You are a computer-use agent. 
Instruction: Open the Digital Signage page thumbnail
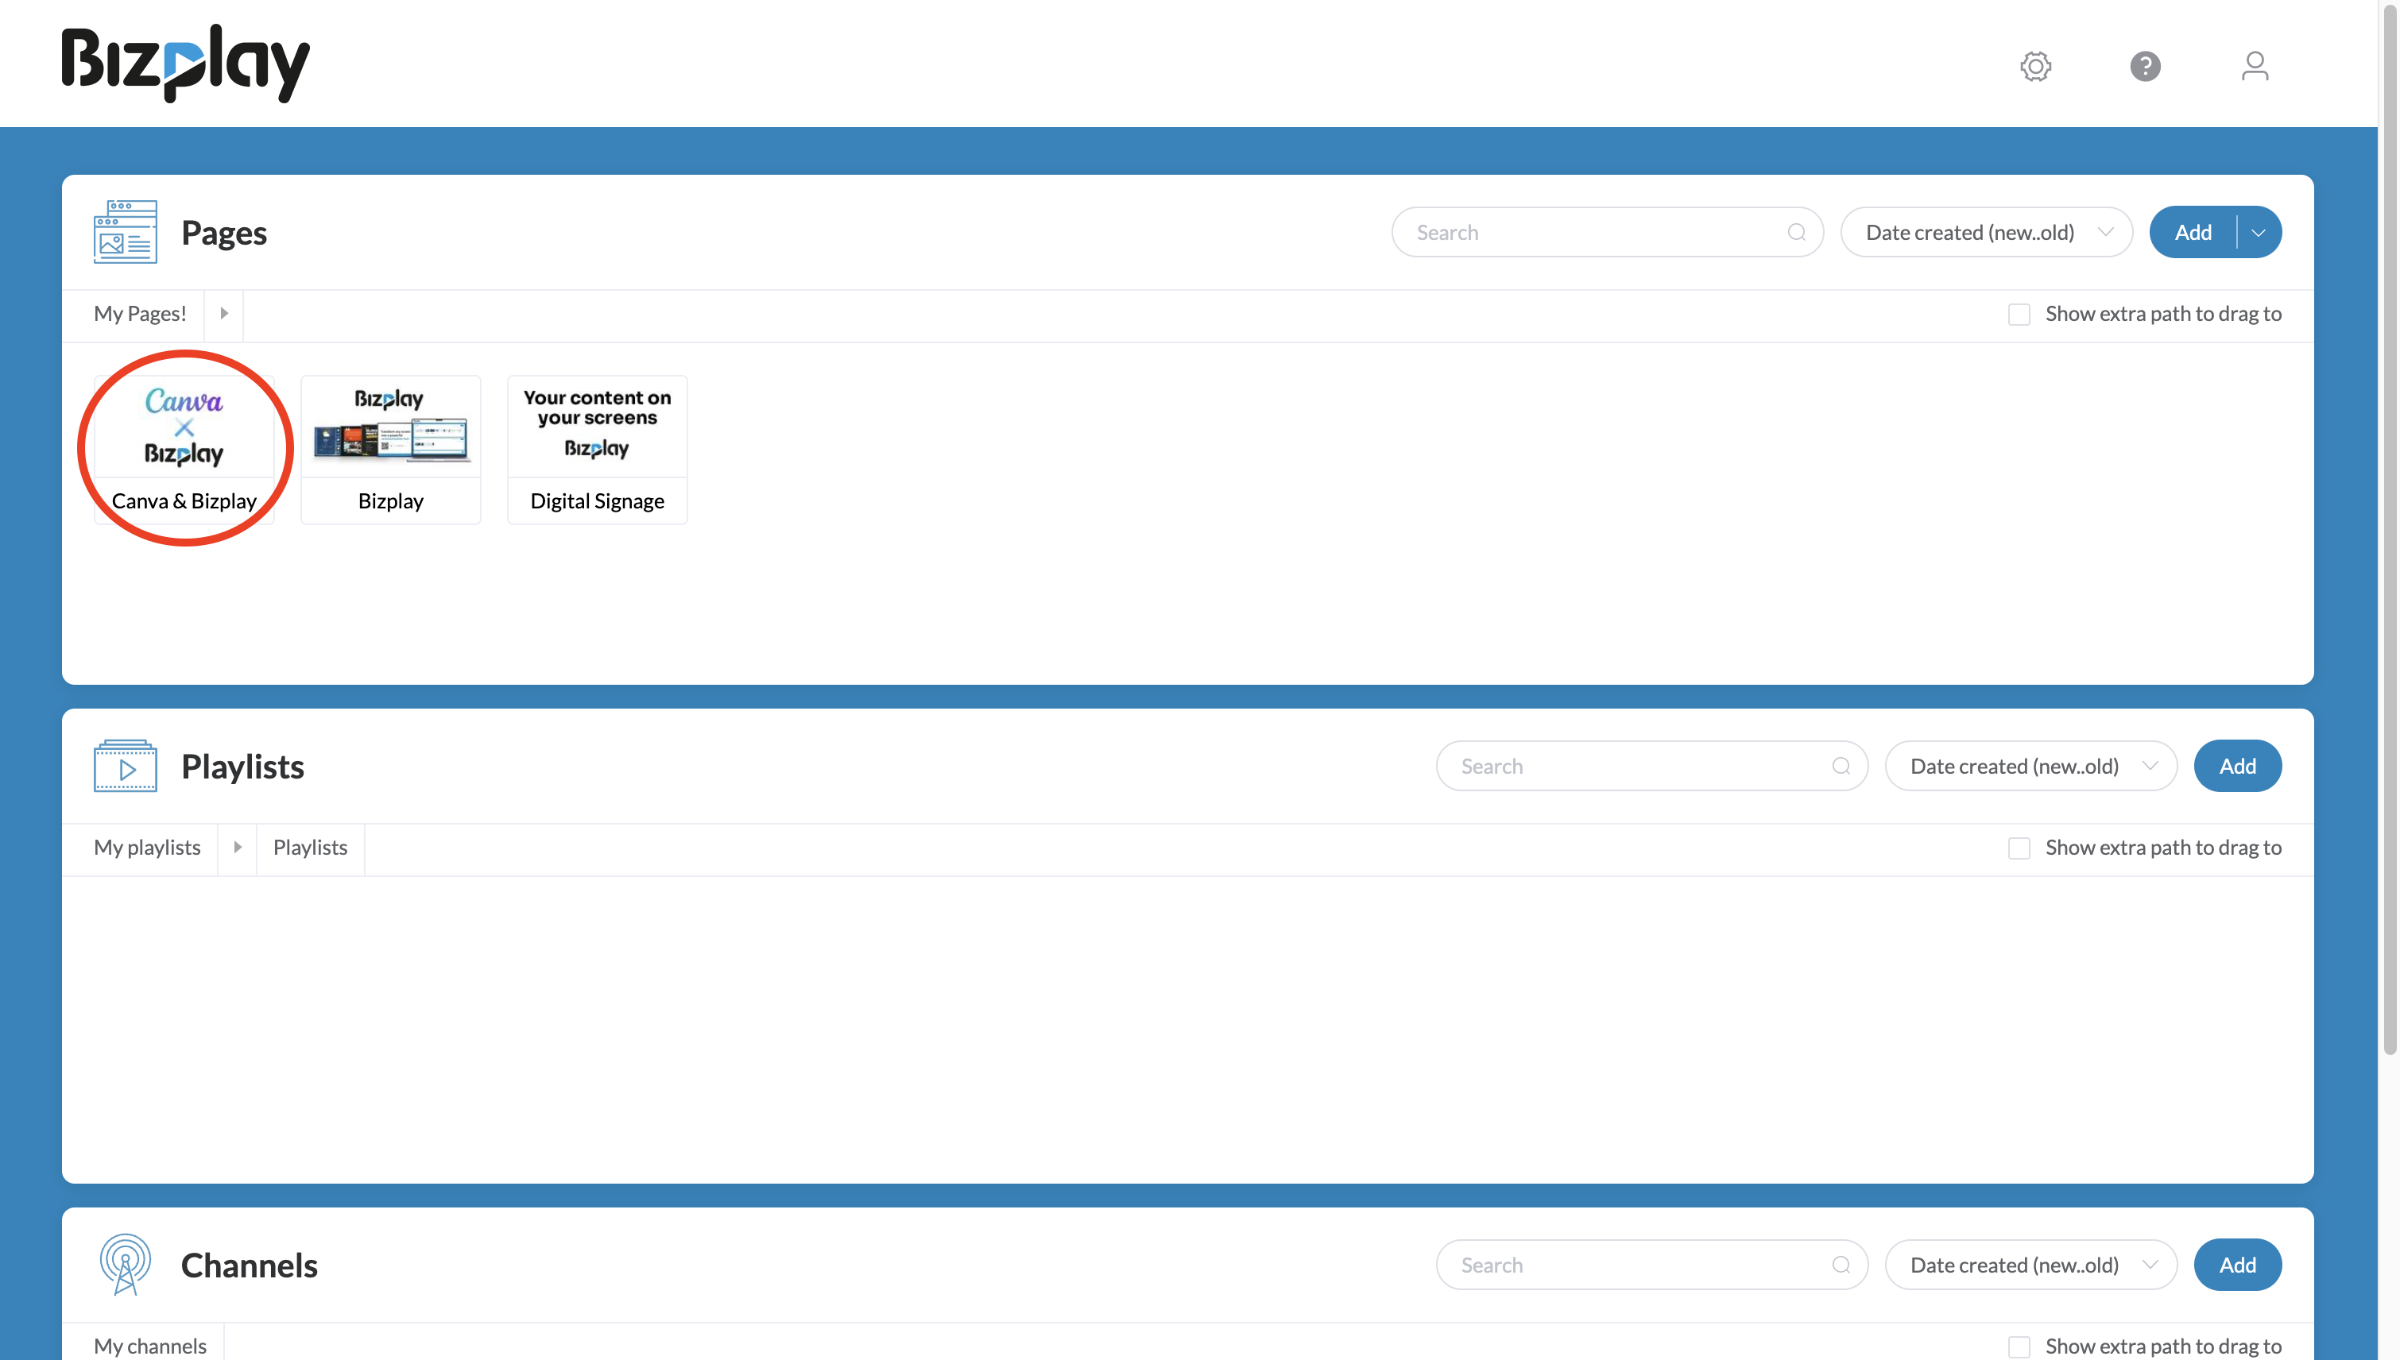click(597, 450)
